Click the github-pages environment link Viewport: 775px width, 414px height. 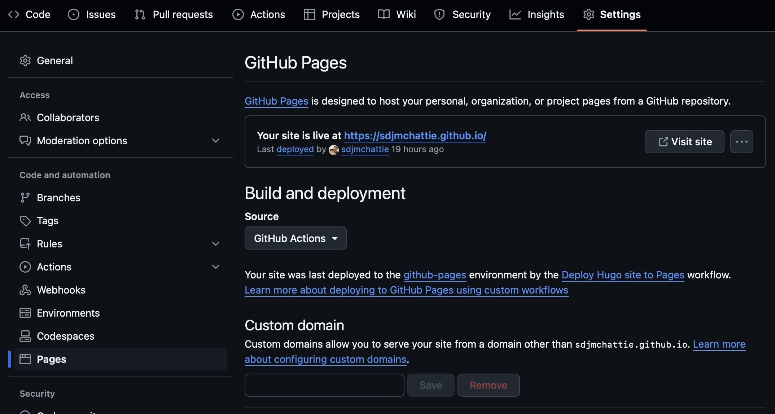point(435,275)
